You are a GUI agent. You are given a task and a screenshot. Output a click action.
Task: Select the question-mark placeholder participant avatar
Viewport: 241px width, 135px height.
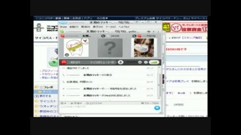click(110, 48)
